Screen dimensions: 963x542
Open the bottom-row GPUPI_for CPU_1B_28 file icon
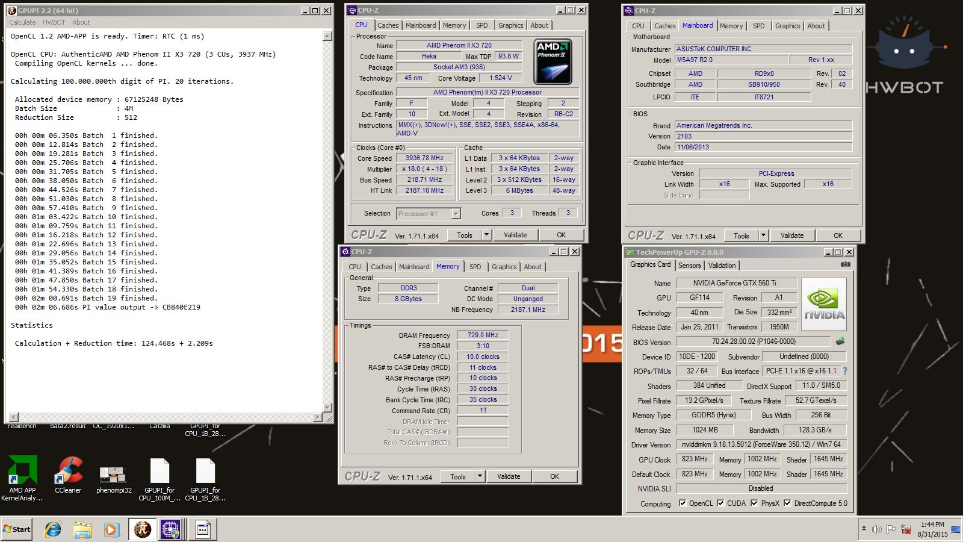click(205, 480)
